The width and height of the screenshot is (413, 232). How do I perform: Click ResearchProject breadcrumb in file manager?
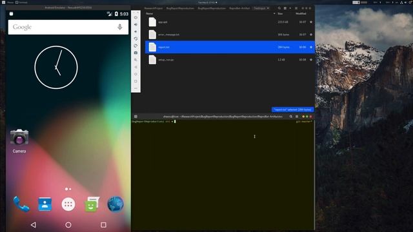[x=154, y=8]
